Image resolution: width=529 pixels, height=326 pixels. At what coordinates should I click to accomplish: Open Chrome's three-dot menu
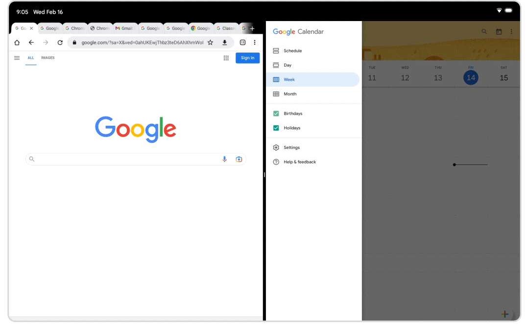[x=254, y=43]
